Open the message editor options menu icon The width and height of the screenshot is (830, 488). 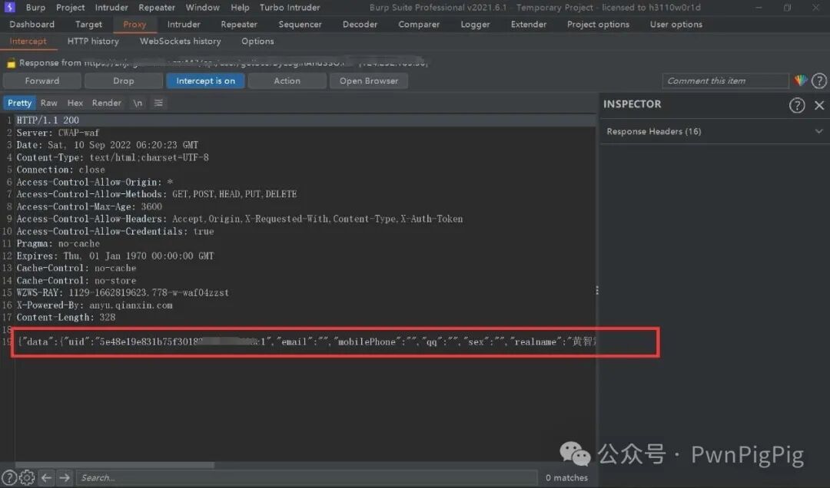[158, 103]
